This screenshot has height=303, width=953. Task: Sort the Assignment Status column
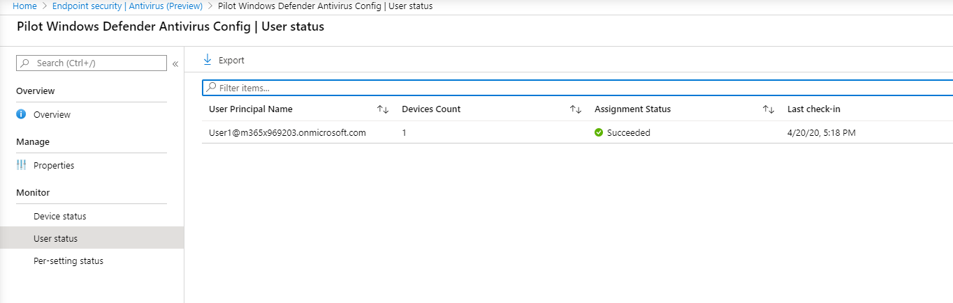coord(769,109)
